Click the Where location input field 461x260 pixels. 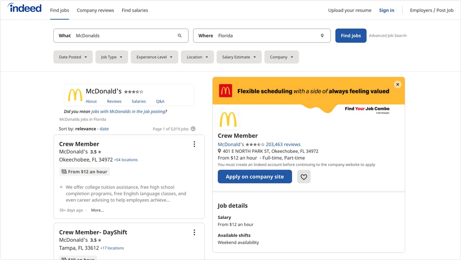[x=267, y=36]
